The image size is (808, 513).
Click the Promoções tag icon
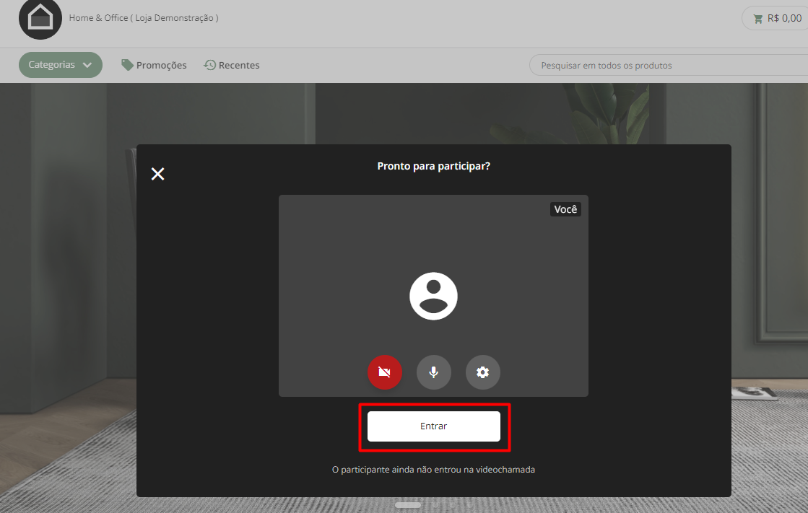127,65
